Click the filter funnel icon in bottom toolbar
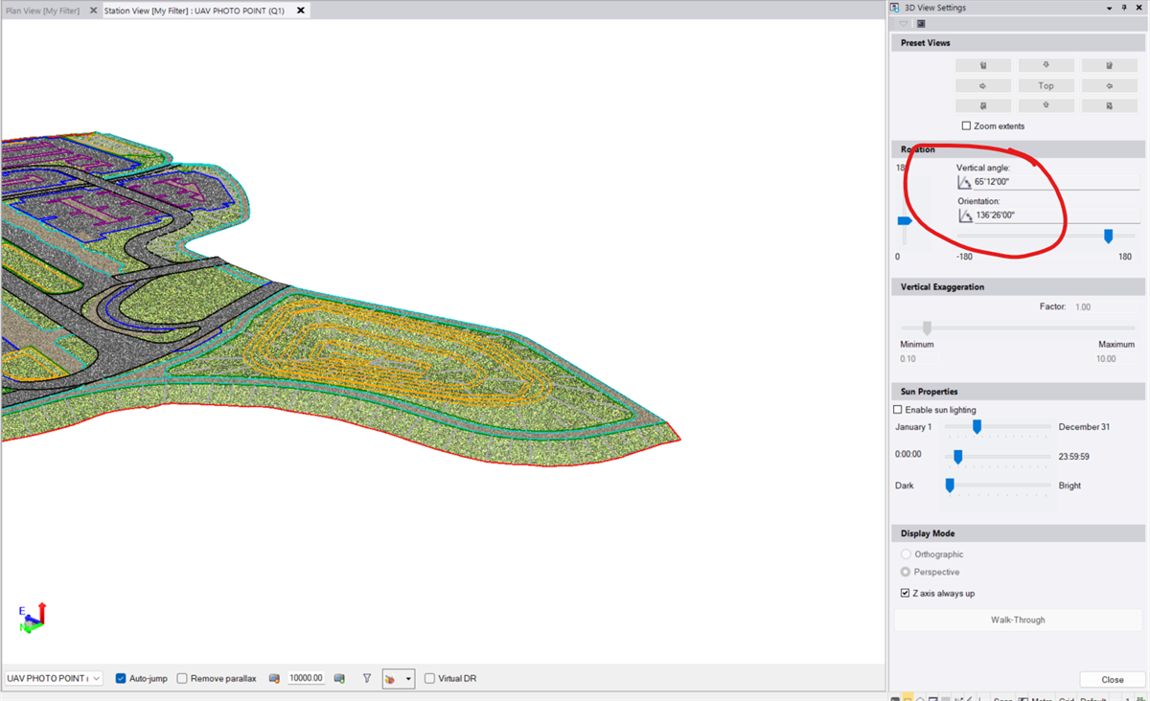Image resolution: width=1150 pixels, height=701 pixels. [x=367, y=678]
